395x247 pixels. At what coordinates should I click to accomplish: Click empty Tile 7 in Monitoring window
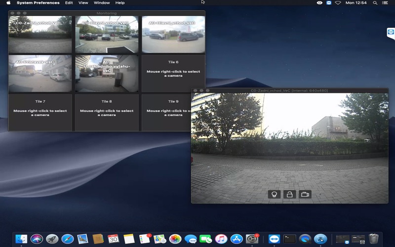pos(40,113)
